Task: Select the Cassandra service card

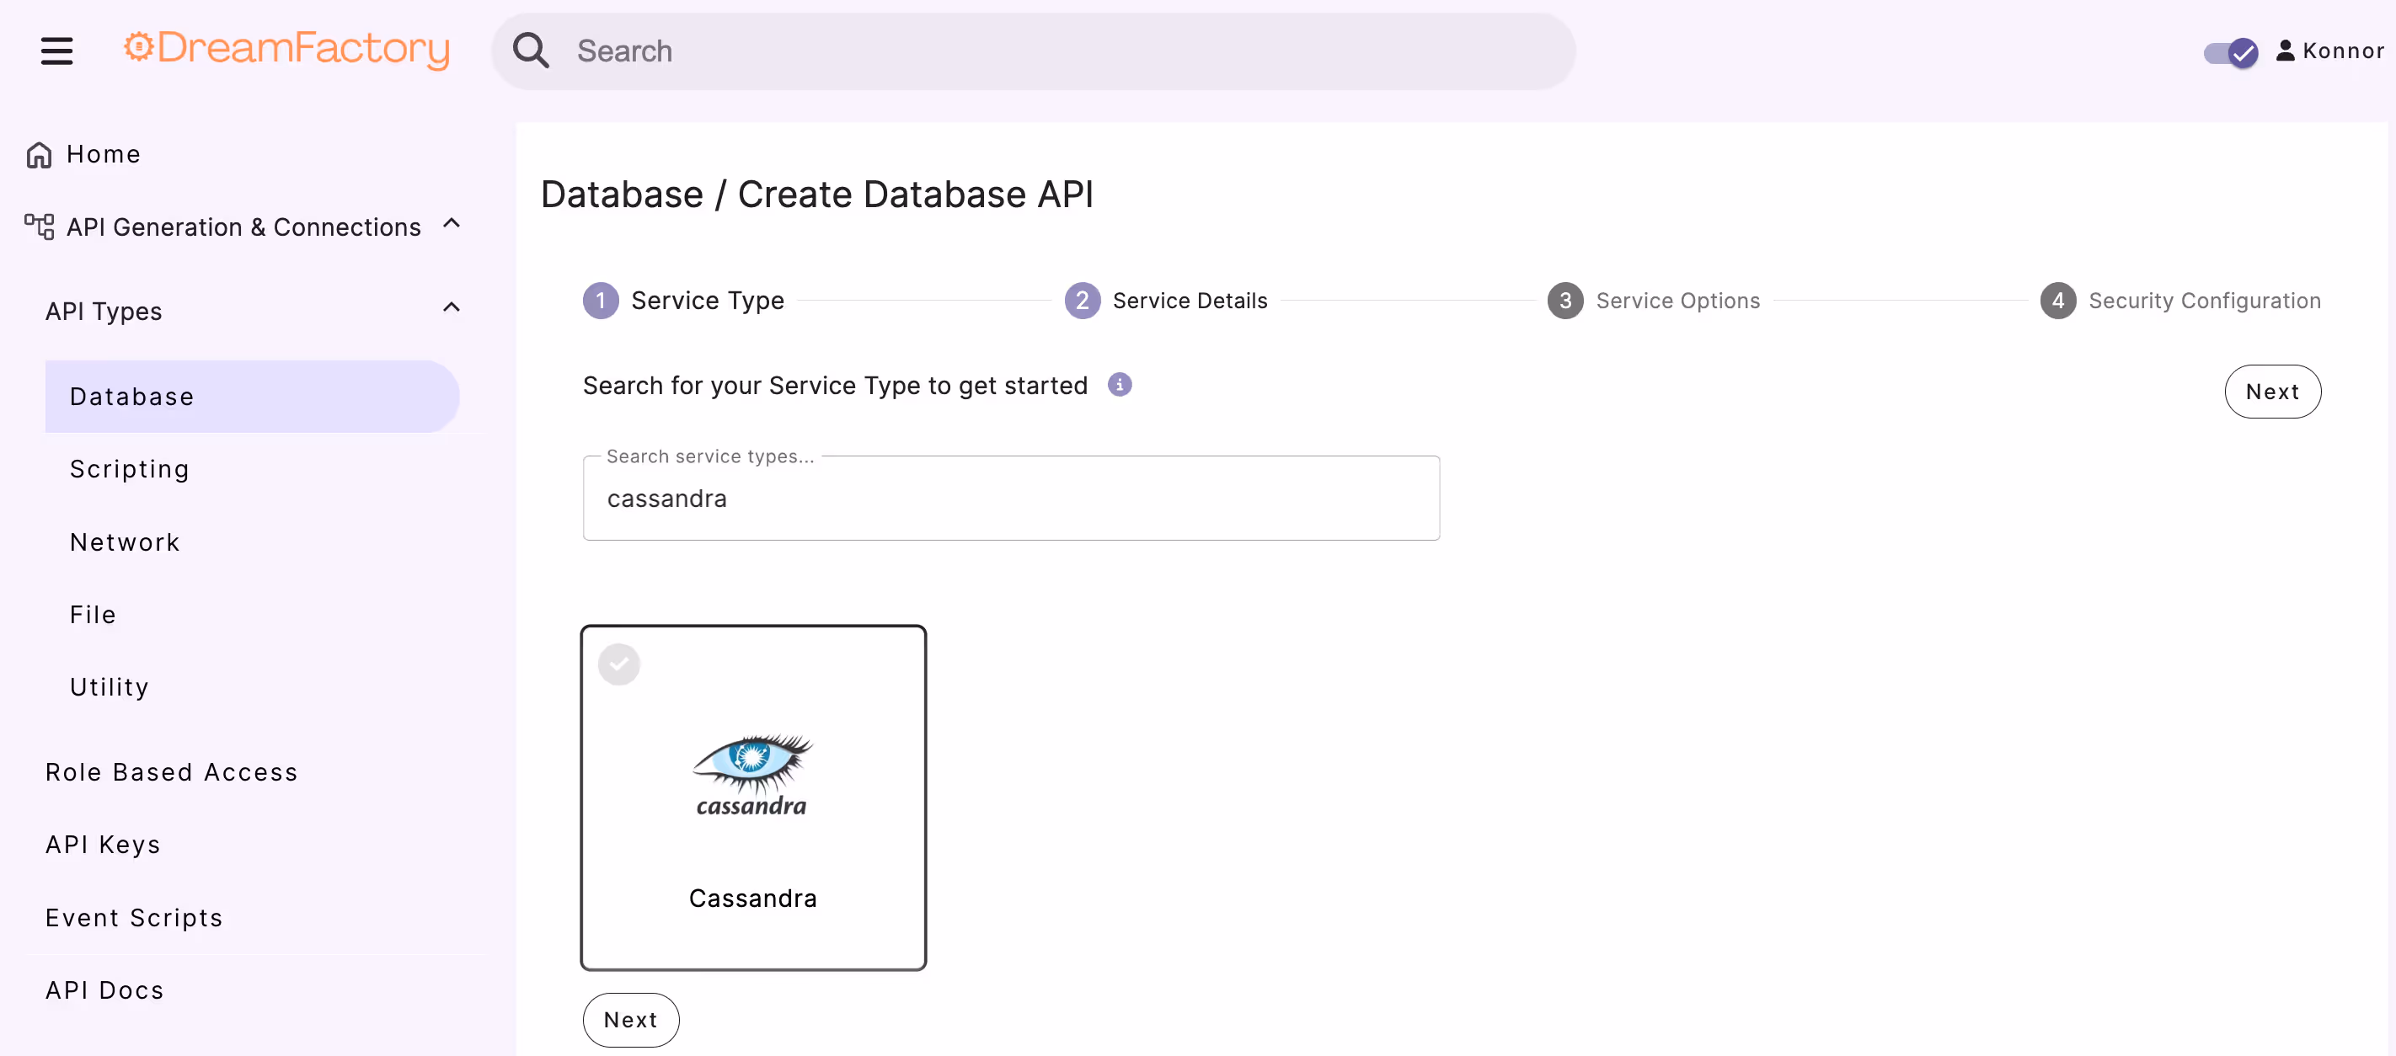Action: click(752, 797)
